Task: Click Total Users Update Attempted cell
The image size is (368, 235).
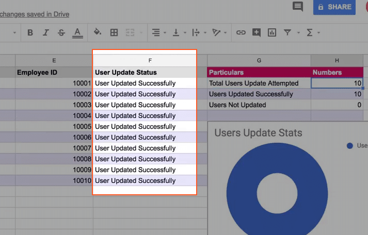Action: point(259,83)
